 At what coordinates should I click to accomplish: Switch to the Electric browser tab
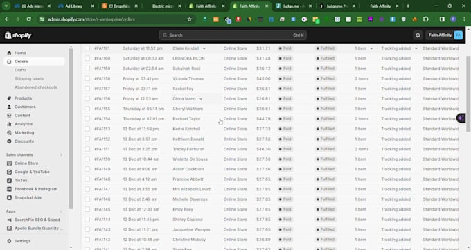163,6
